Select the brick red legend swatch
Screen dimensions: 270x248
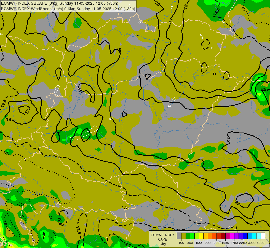point(219,236)
